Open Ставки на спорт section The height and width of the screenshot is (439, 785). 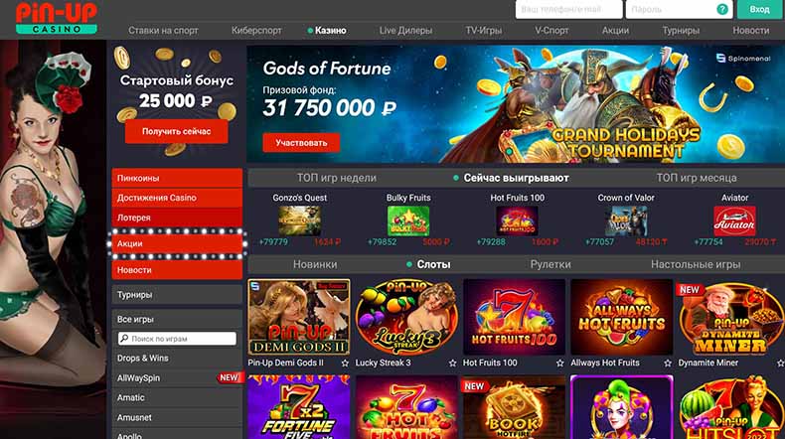[163, 30]
